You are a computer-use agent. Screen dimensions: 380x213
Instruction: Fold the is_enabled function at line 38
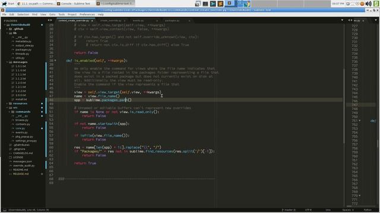coord(55,60)
